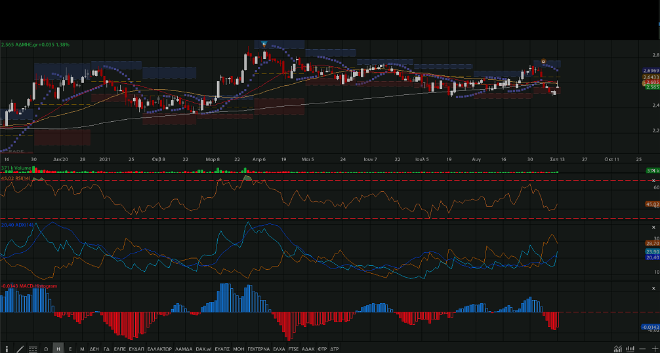
Task: Switch to the H daily timeframe
Action: [58, 348]
